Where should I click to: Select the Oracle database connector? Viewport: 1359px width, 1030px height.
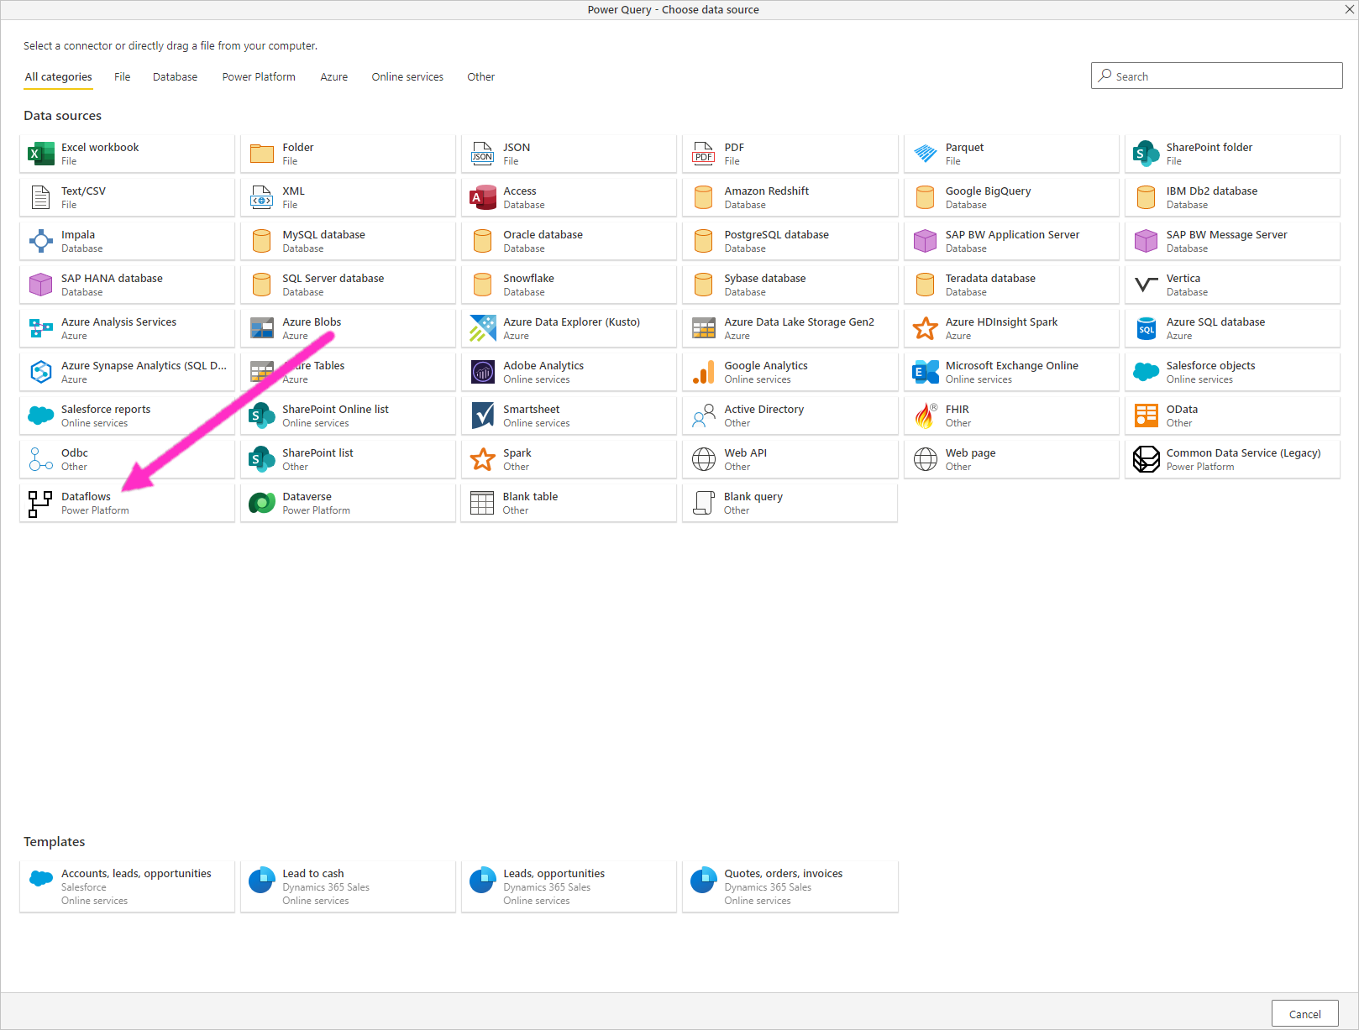click(569, 241)
